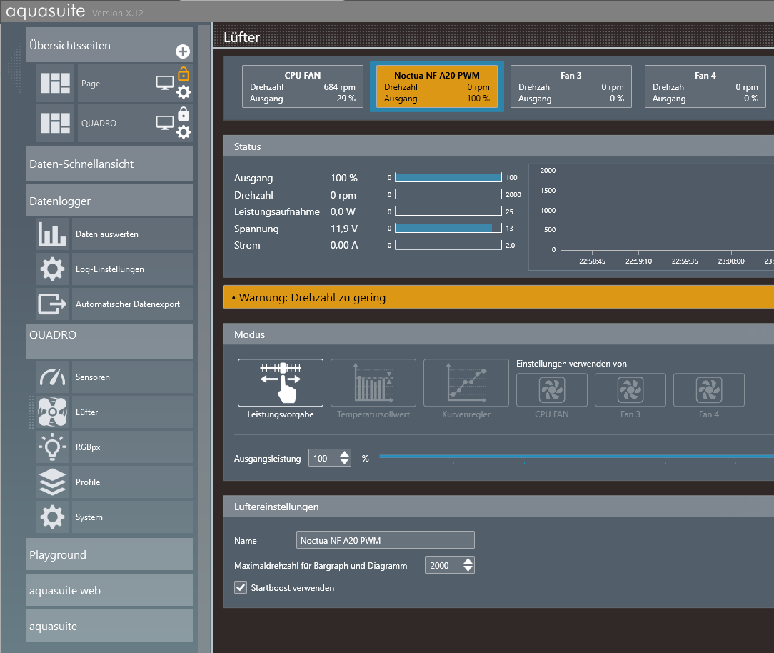Select the CPU FAN tab
The width and height of the screenshot is (774, 653).
[302, 86]
